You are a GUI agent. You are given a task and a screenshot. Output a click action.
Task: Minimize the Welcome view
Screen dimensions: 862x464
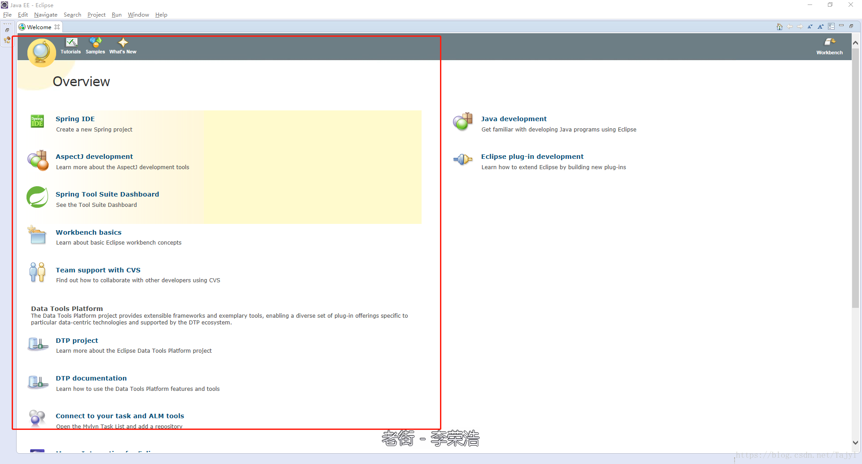841,26
